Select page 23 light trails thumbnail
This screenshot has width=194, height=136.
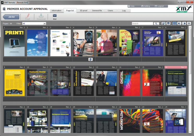click(x=153, y=121)
